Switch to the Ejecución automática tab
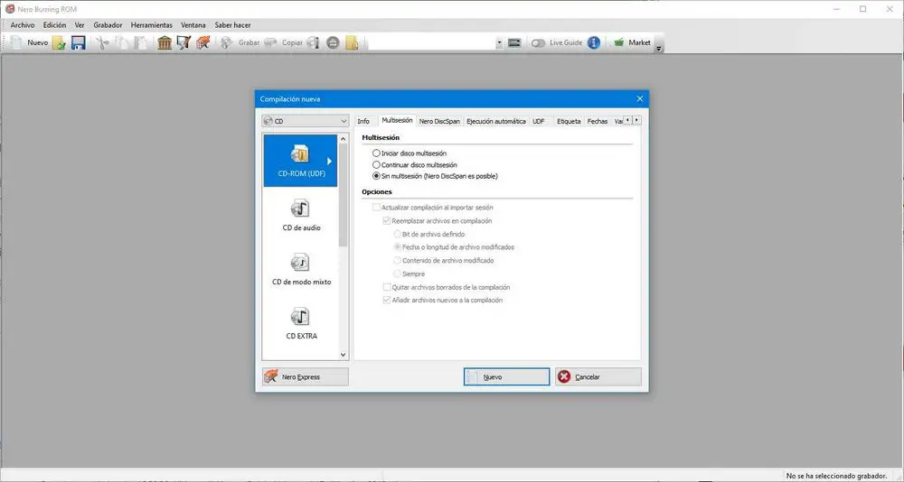 (x=495, y=122)
